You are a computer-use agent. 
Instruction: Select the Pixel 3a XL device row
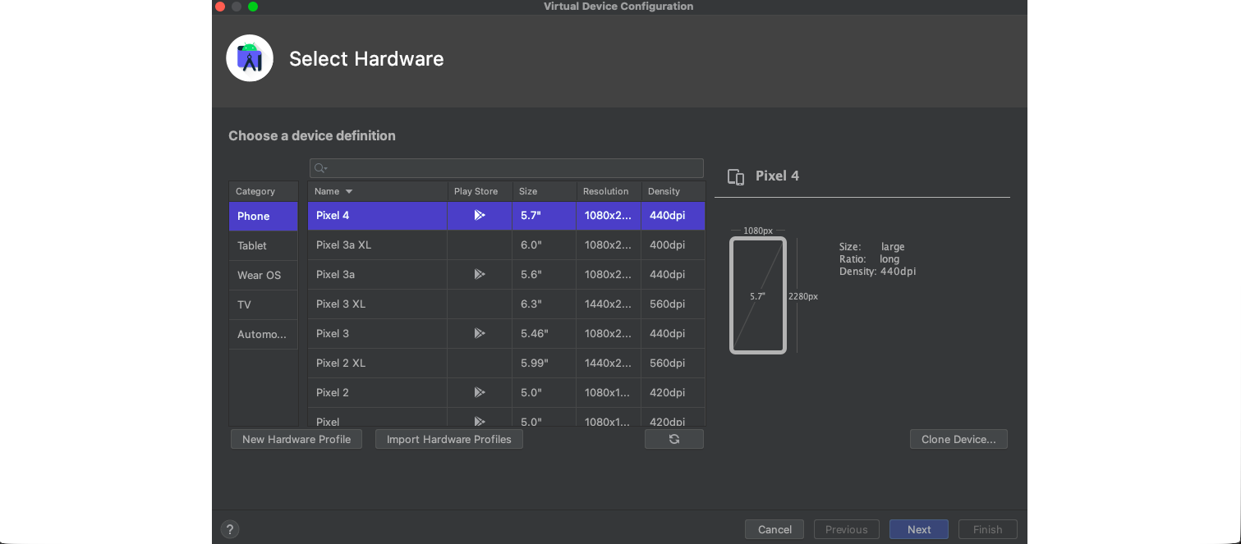(507, 245)
